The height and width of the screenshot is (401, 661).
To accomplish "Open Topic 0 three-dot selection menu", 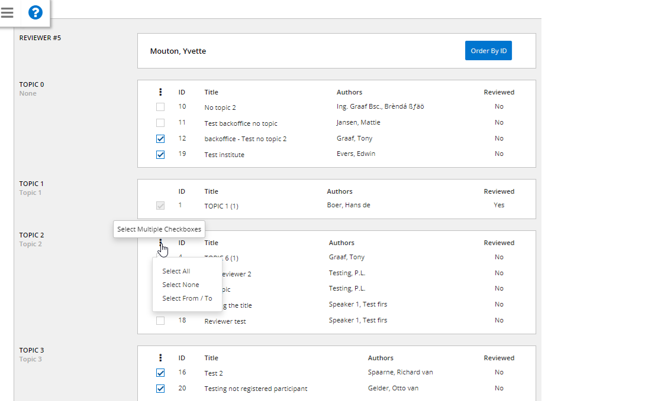I will 160,92.
